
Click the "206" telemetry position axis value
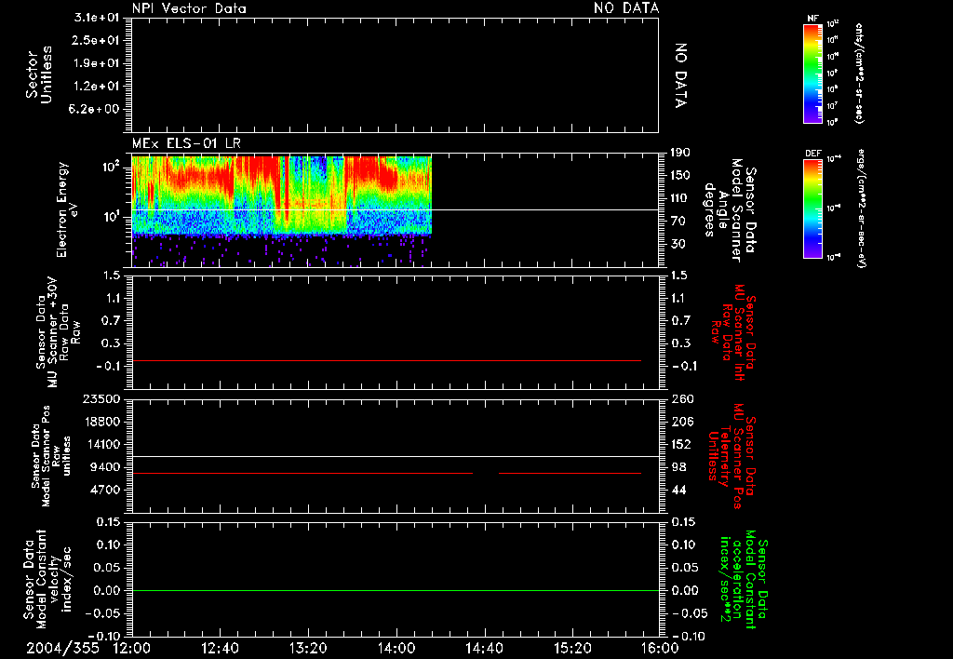pyautogui.click(x=681, y=422)
